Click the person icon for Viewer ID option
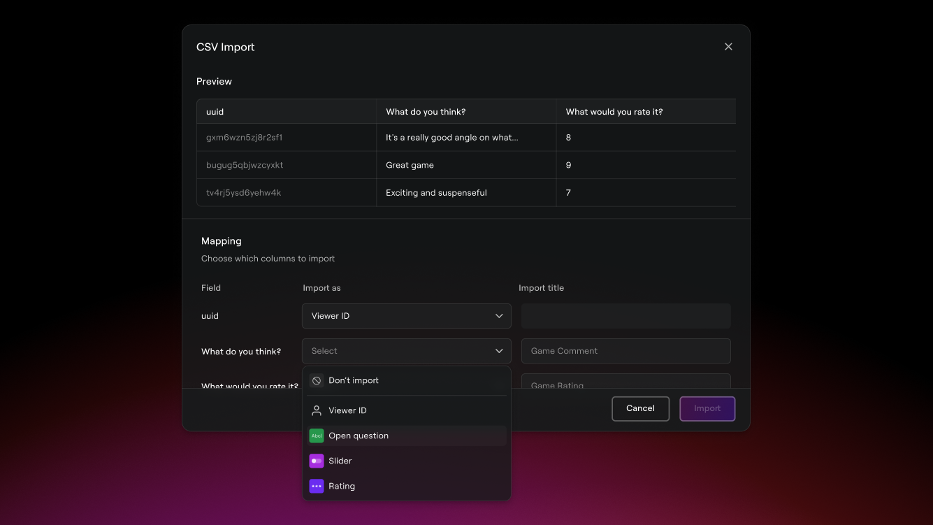933x525 pixels. [317, 411]
